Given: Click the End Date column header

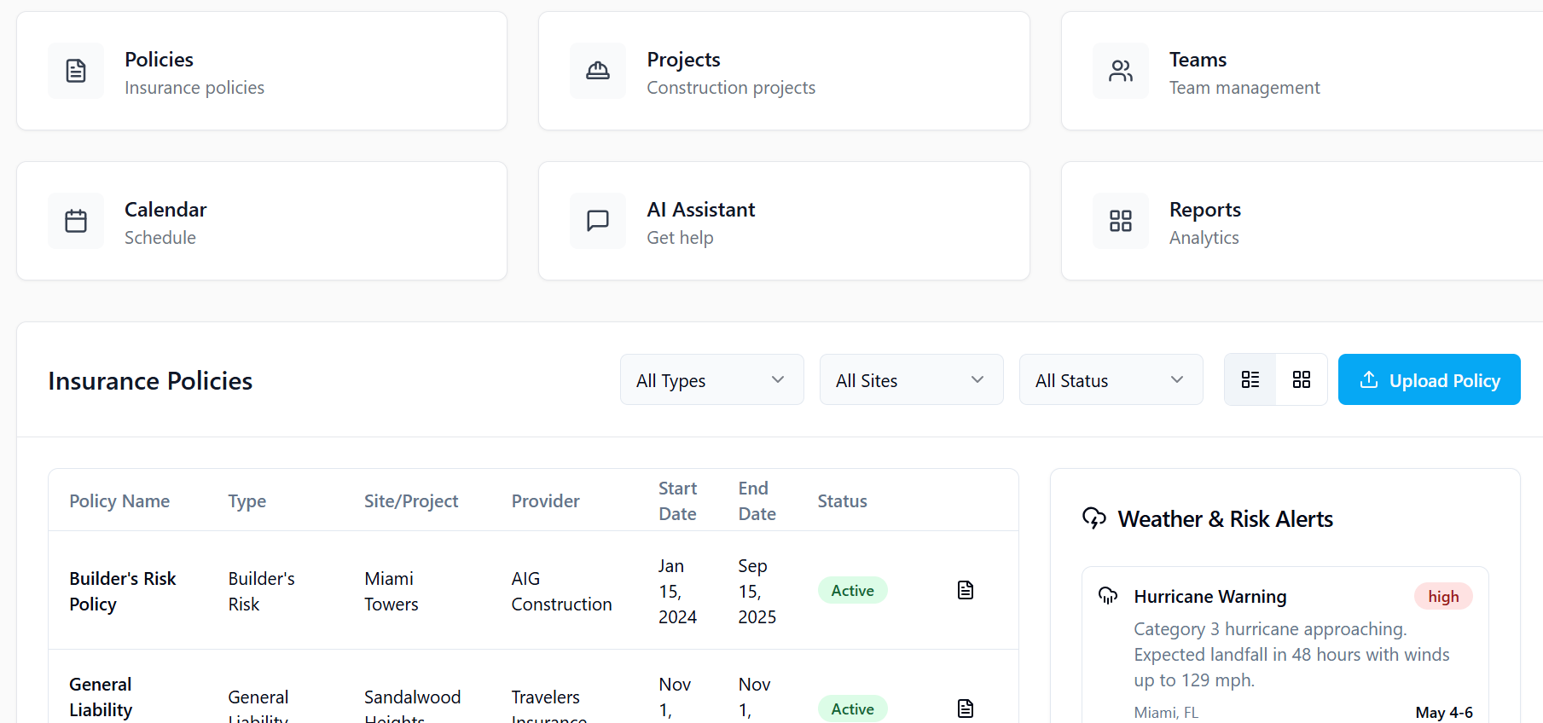Looking at the screenshot, I should (757, 501).
